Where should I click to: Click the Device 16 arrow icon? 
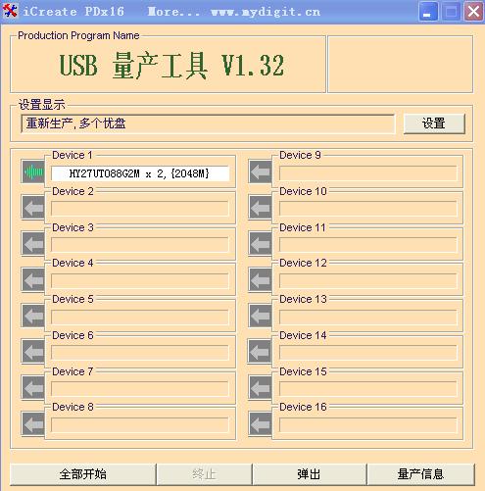[261, 423]
